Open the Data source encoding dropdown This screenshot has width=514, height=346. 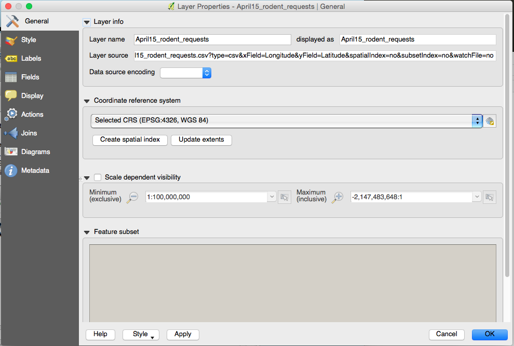185,73
